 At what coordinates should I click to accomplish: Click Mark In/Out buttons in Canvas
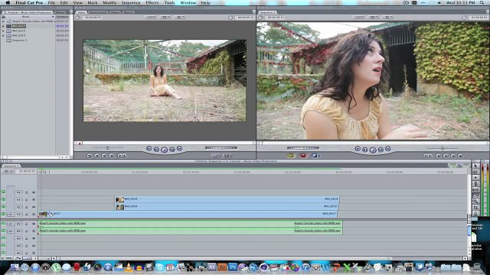427,155
